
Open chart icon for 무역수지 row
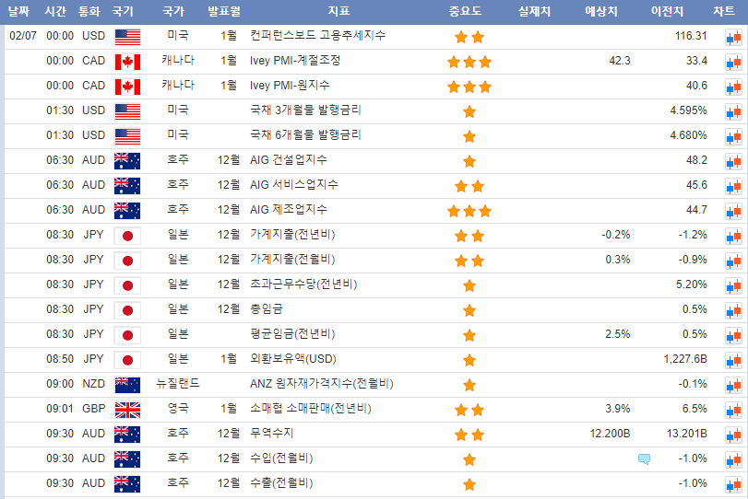(732, 435)
